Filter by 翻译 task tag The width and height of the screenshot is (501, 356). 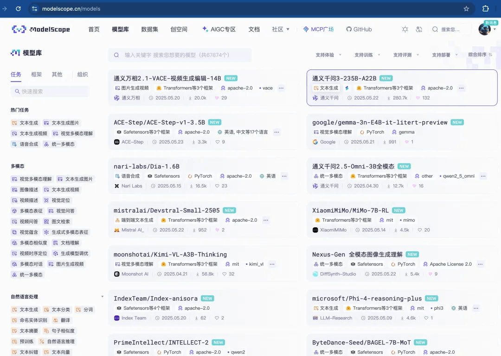[61, 320]
